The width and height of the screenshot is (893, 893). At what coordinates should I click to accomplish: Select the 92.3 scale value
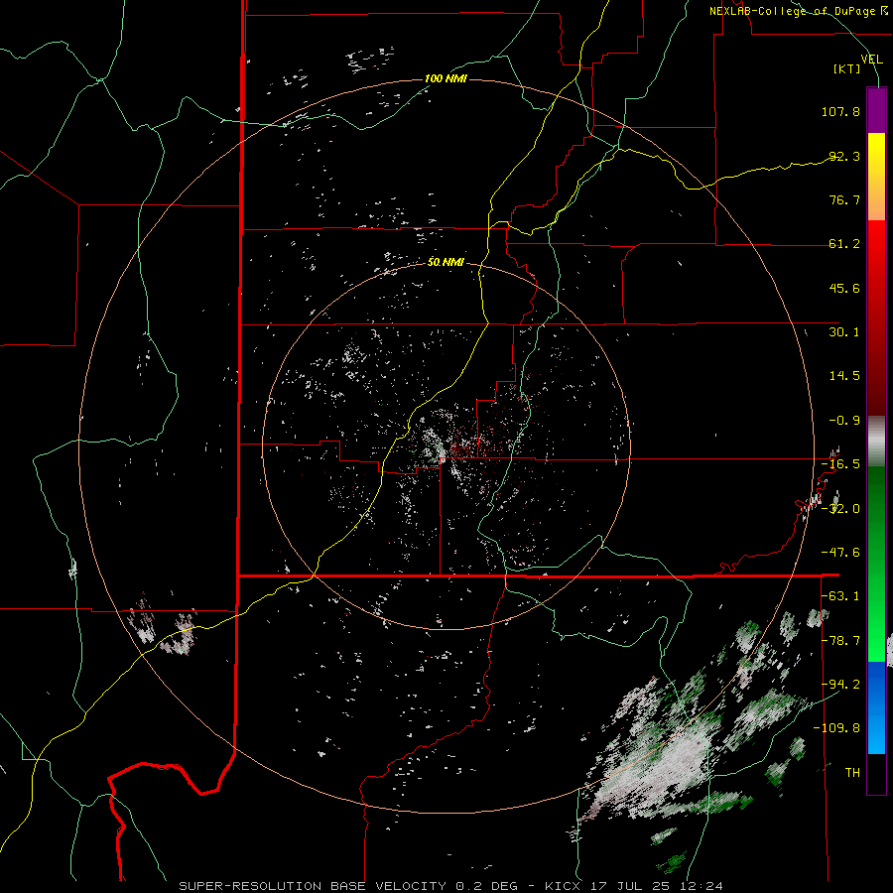844,156
